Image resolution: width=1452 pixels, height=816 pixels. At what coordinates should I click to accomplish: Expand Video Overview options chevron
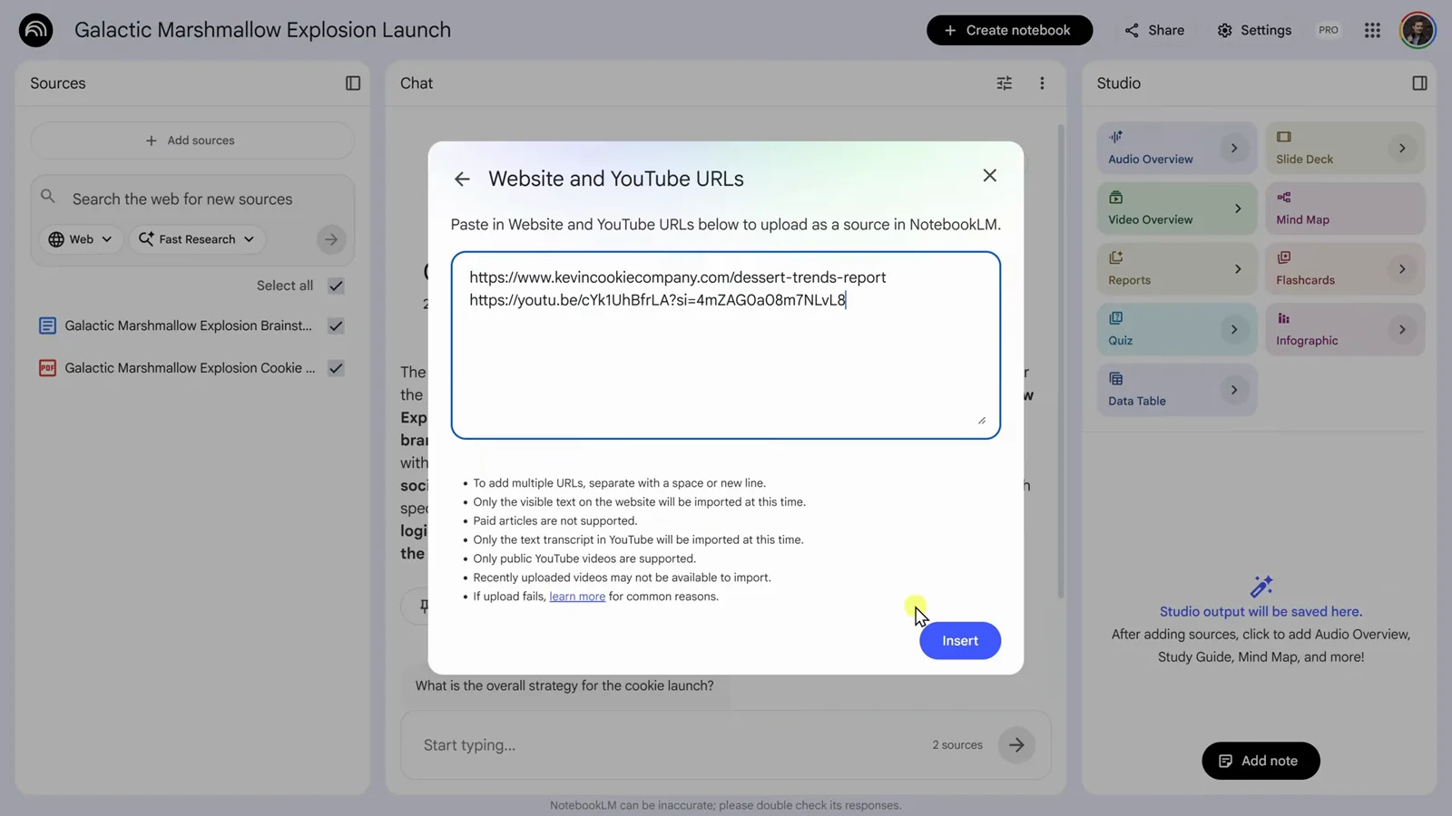[1238, 209]
